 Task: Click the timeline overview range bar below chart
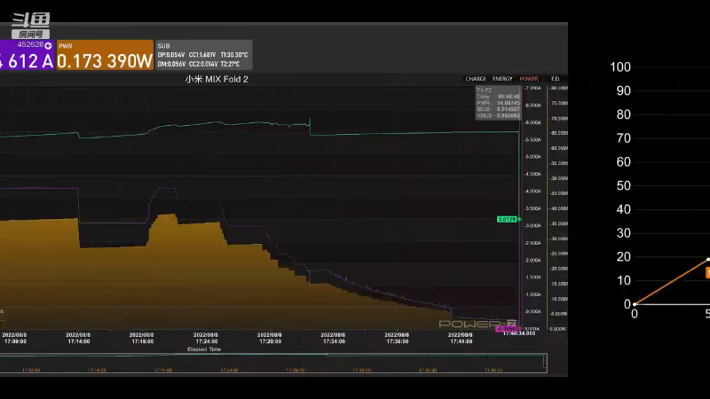[x=273, y=364]
